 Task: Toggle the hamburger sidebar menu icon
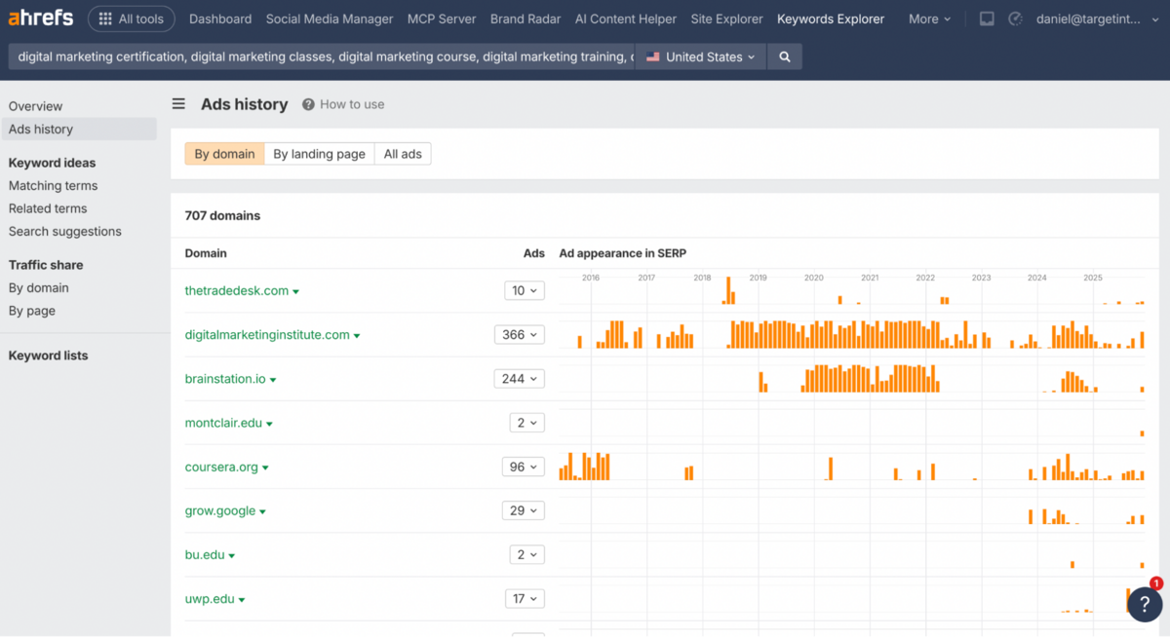pos(178,104)
